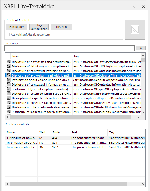Click icon beside composition and diversity row
This screenshot has width=150, height=191.
click(9, 80)
